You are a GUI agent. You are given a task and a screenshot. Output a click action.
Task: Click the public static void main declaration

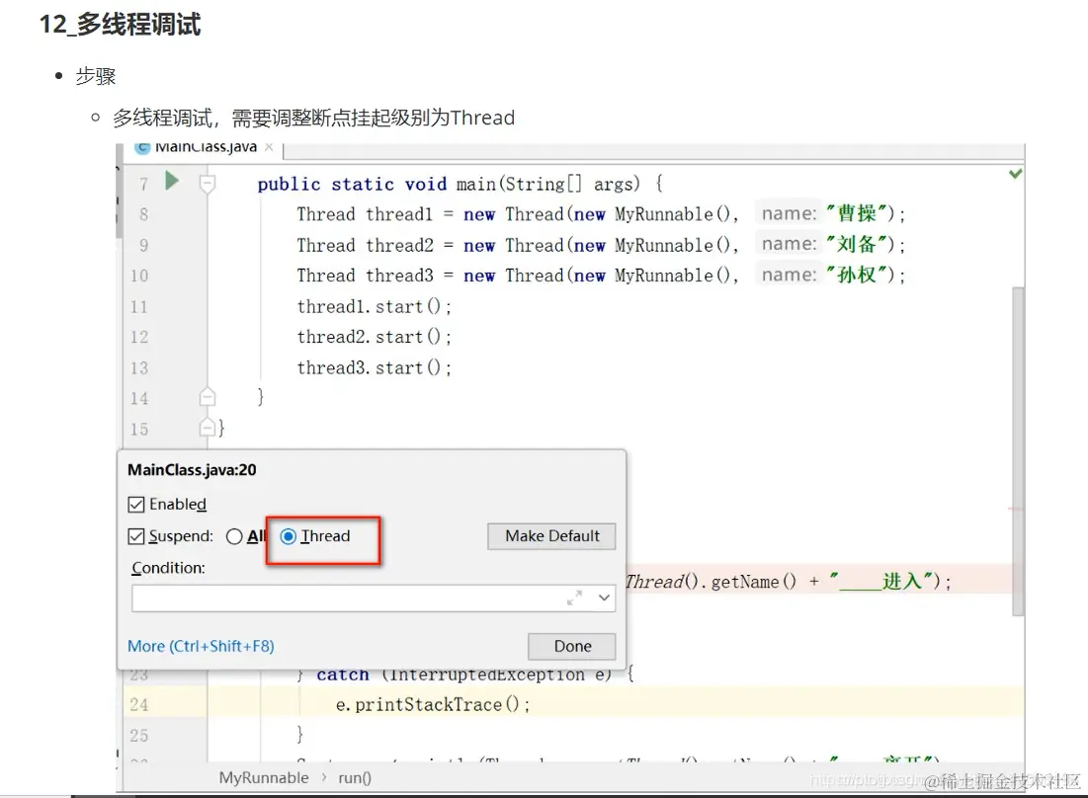pyautogui.click(x=460, y=184)
